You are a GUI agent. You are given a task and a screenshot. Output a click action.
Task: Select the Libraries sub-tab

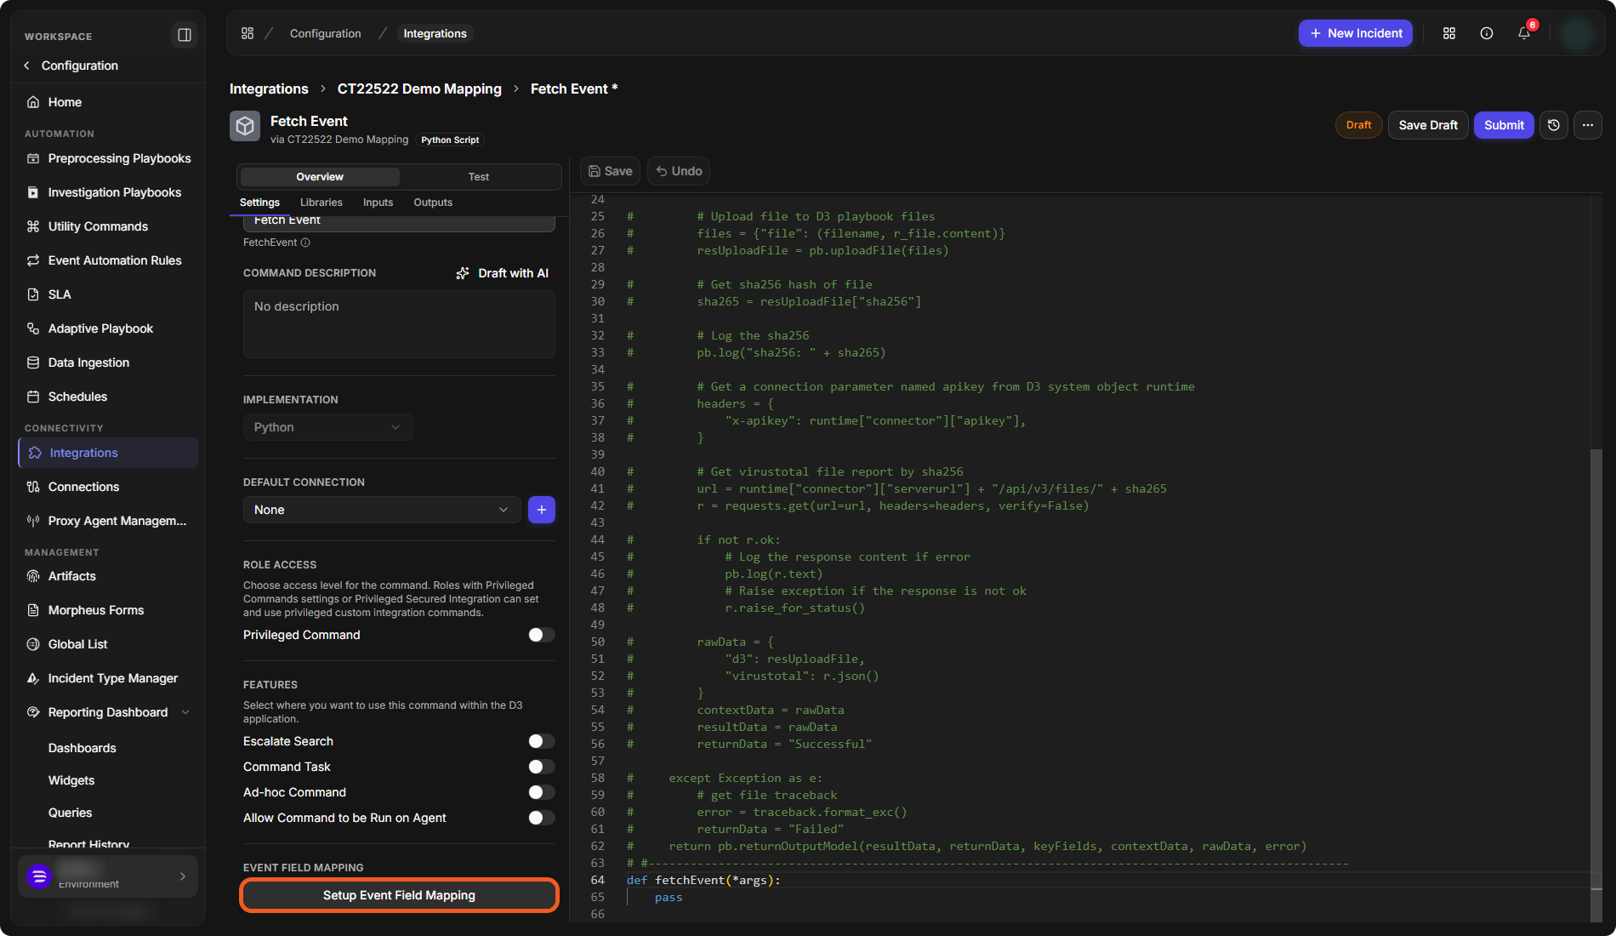[x=321, y=203]
